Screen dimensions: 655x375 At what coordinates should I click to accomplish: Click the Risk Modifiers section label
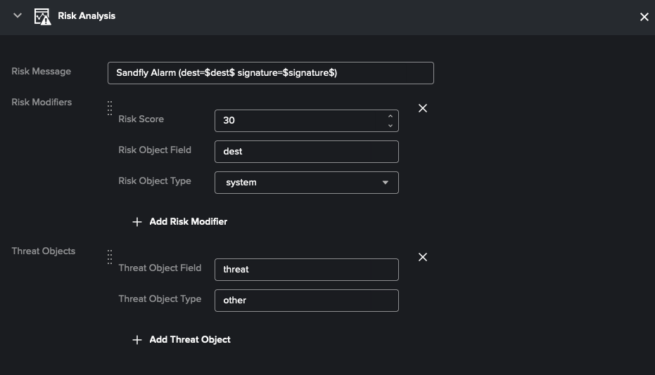(42, 102)
